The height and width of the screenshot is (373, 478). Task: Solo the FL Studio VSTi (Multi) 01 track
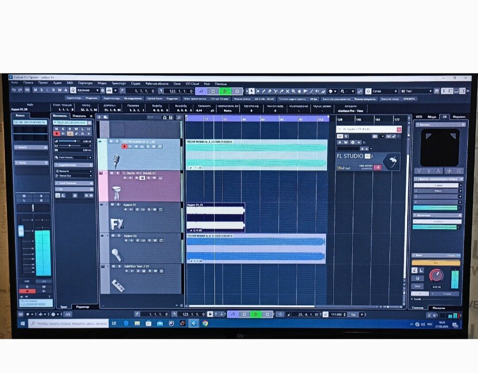click(117, 173)
